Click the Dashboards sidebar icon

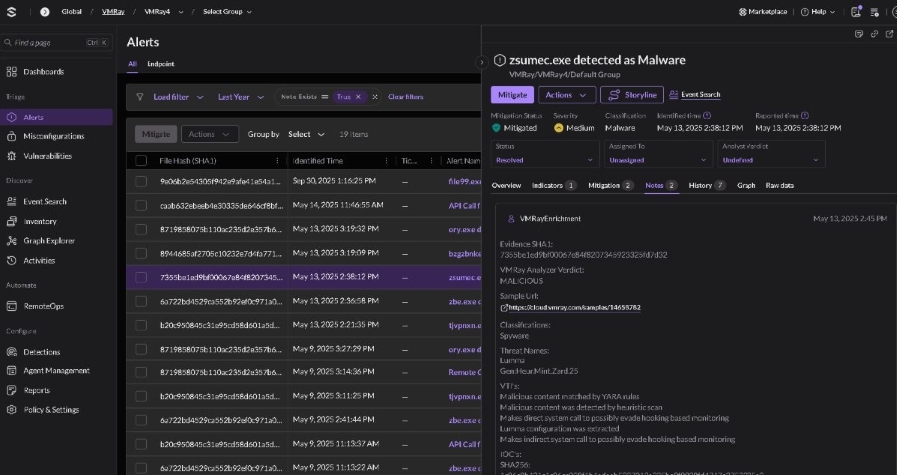[x=11, y=72]
